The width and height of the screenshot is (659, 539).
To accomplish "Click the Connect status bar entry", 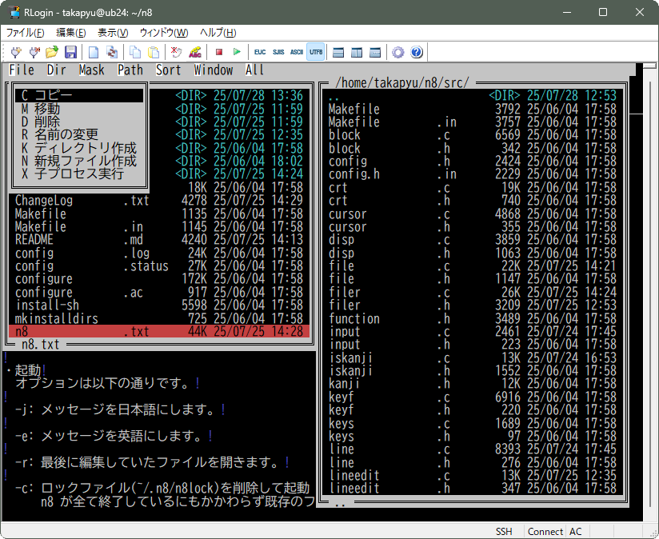I will (x=545, y=532).
